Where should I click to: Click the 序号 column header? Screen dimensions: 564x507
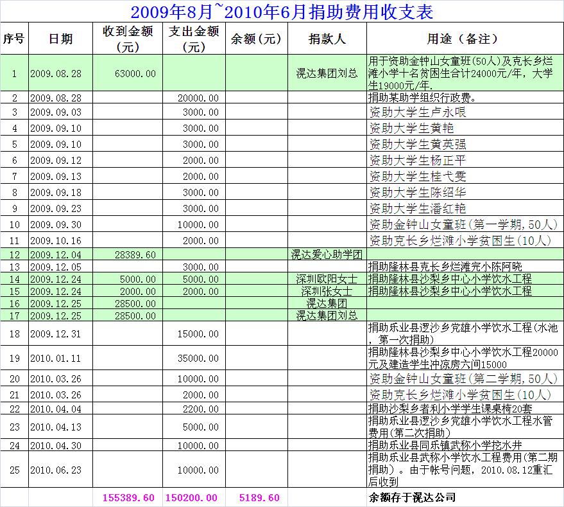pyautogui.click(x=14, y=39)
